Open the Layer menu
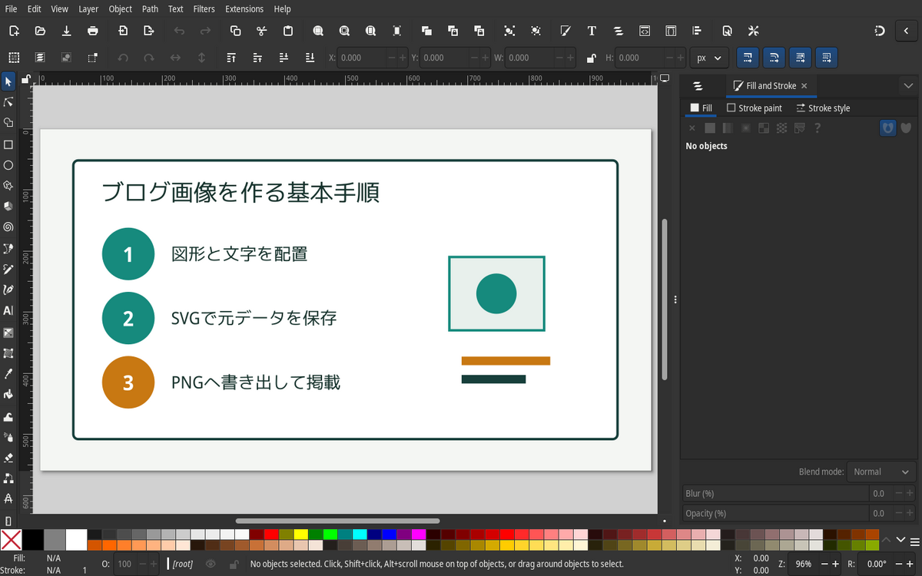This screenshot has width=922, height=576. pos(88,9)
